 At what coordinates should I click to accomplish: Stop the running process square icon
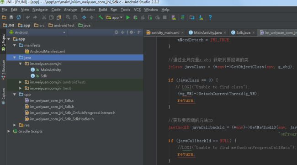point(165,17)
